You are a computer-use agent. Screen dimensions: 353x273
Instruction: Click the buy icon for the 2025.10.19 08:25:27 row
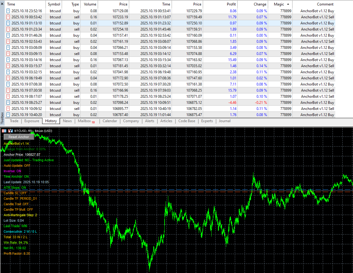point(8,102)
